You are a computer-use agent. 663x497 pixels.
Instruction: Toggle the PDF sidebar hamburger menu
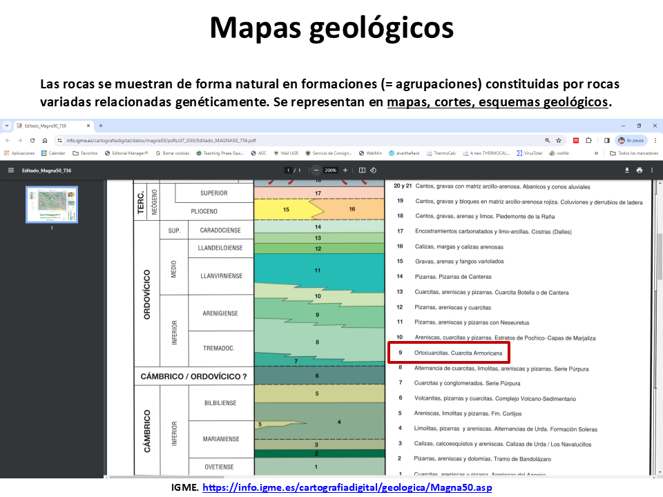10,170
